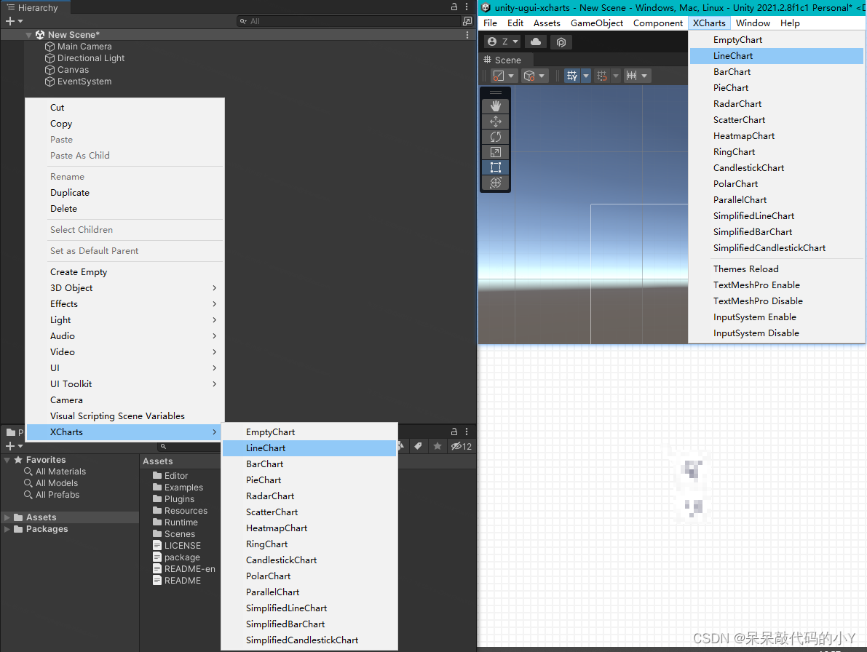The image size is (867, 652).
Task: Click the shading mode draw icon
Action: [498, 76]
